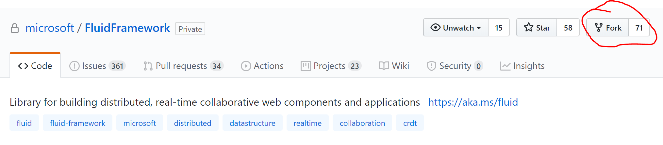The image size is (663, 145).
Task: Click the 34 pull requests counter
Action: 217,66
